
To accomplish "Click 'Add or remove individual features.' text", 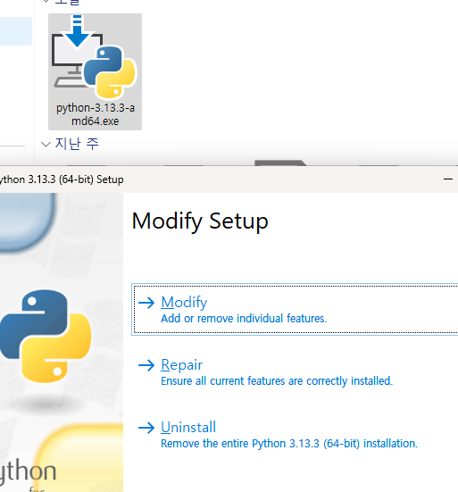I will [x=244, y=319].
